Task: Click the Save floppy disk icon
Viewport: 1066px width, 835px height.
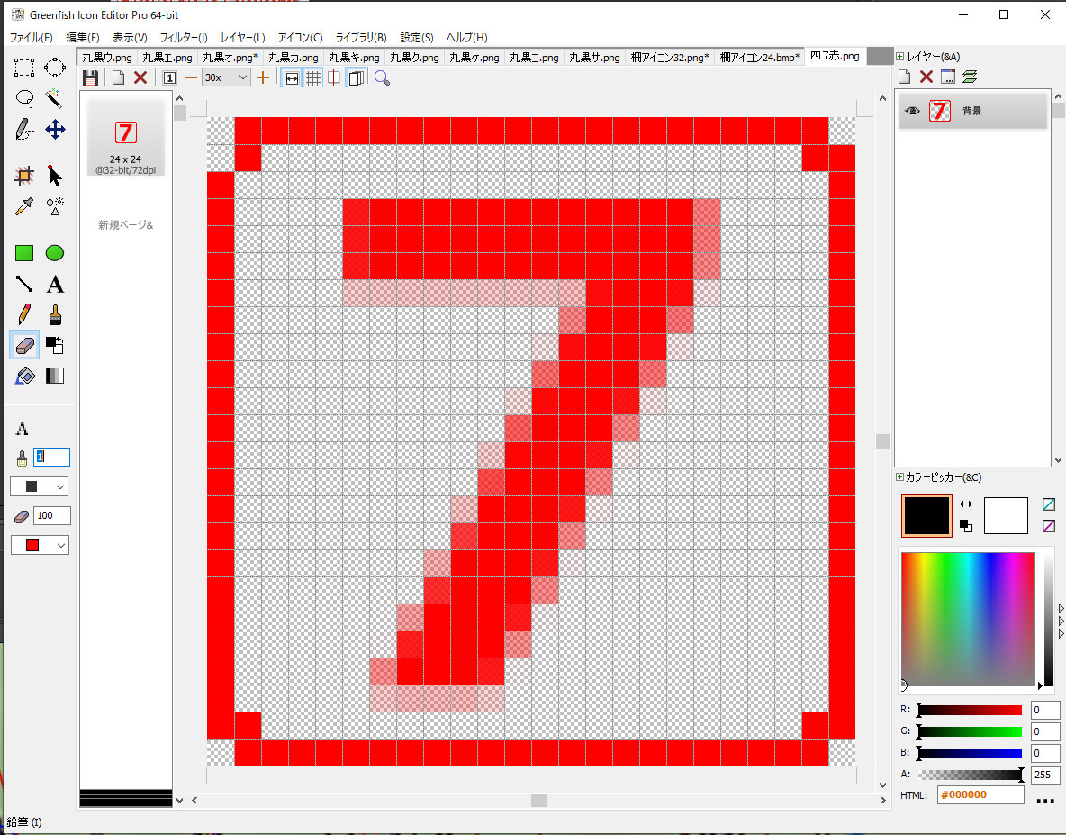Action: [91, 78]
